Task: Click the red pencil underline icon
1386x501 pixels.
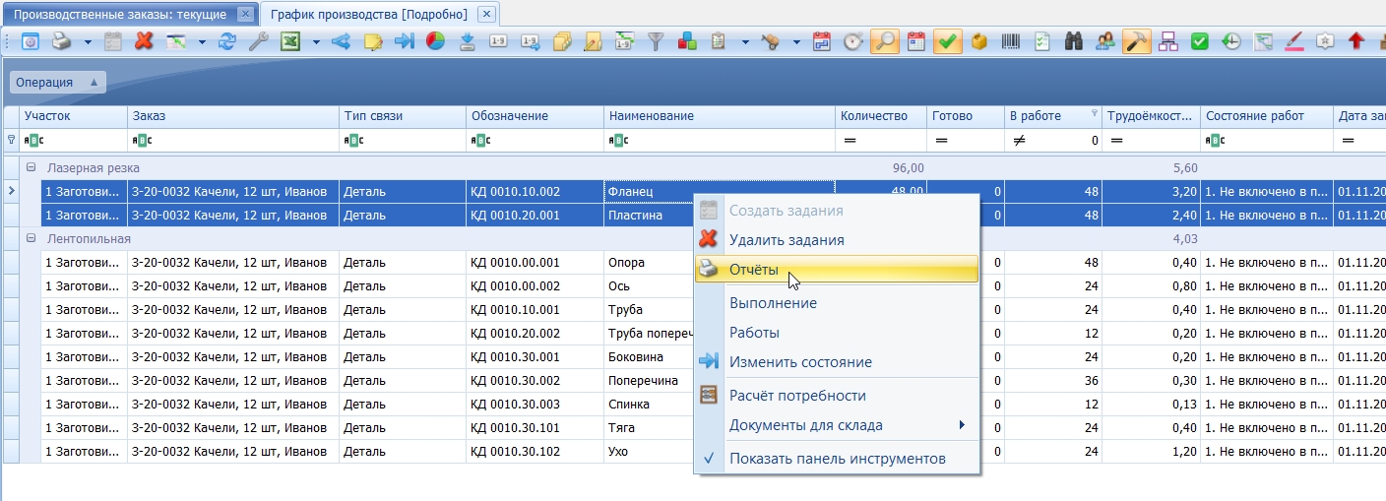Action: point(1294,41)
